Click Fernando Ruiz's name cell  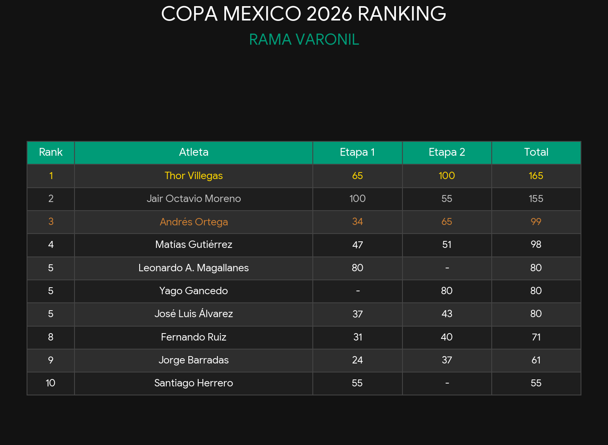(x=194, y=337)
